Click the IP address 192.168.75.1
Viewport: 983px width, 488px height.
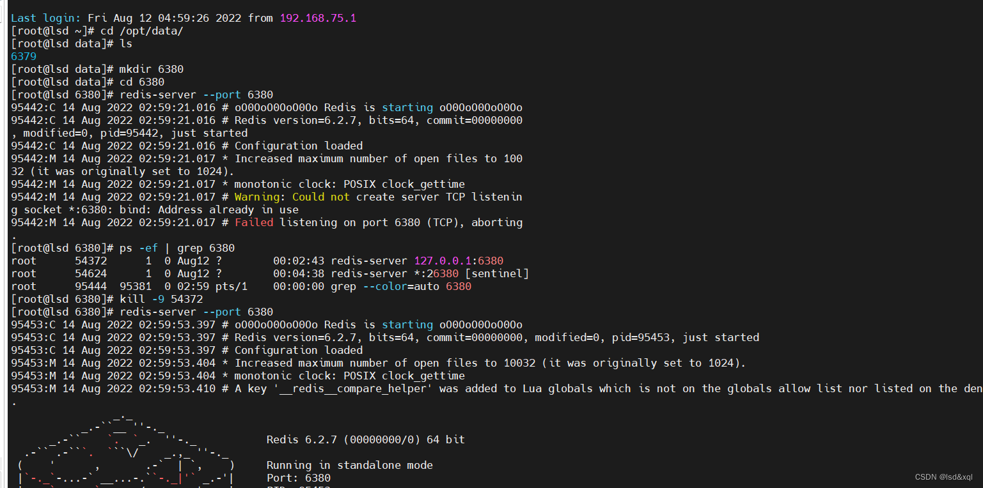[318, 18]
